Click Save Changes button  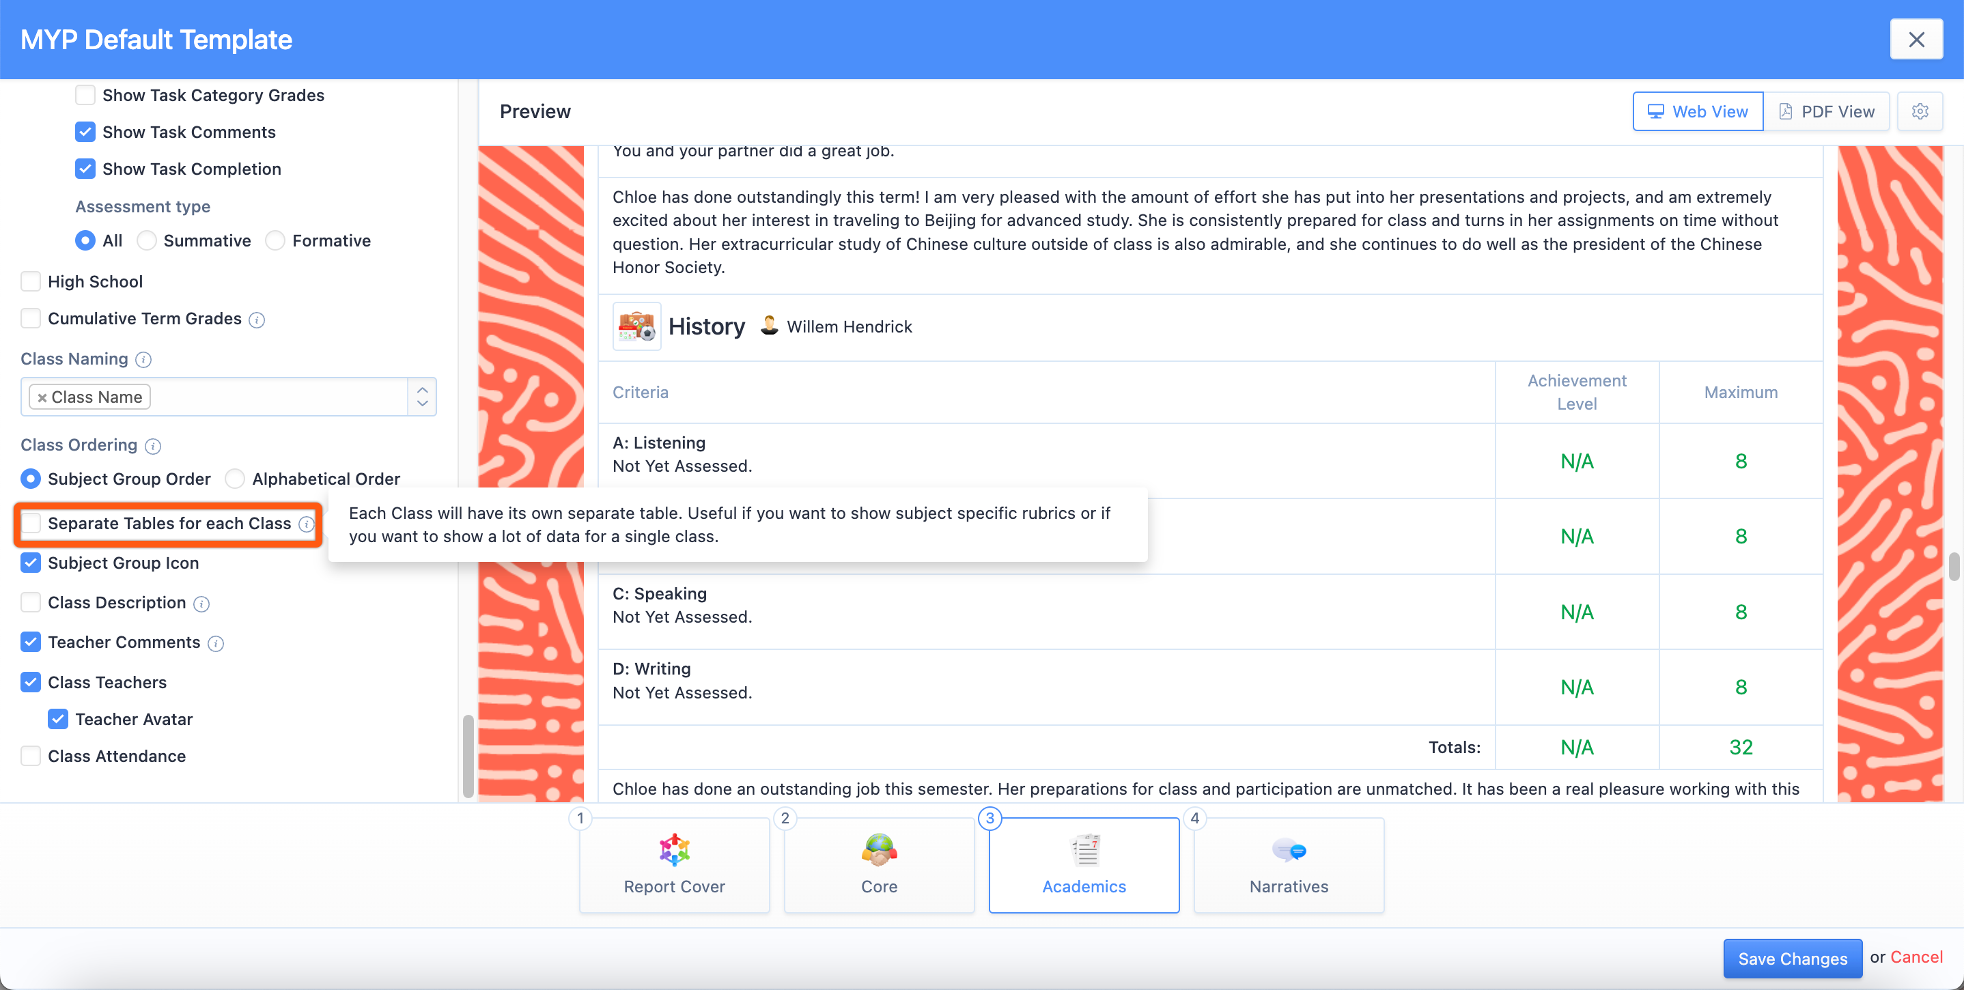click(1793, 958)
